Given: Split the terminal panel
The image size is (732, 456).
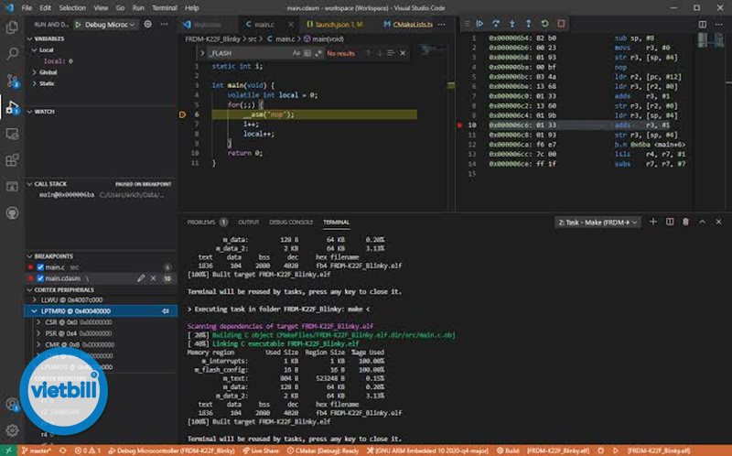Looking at the screenshot, I should pyautogui.click(x=670, y=222).
